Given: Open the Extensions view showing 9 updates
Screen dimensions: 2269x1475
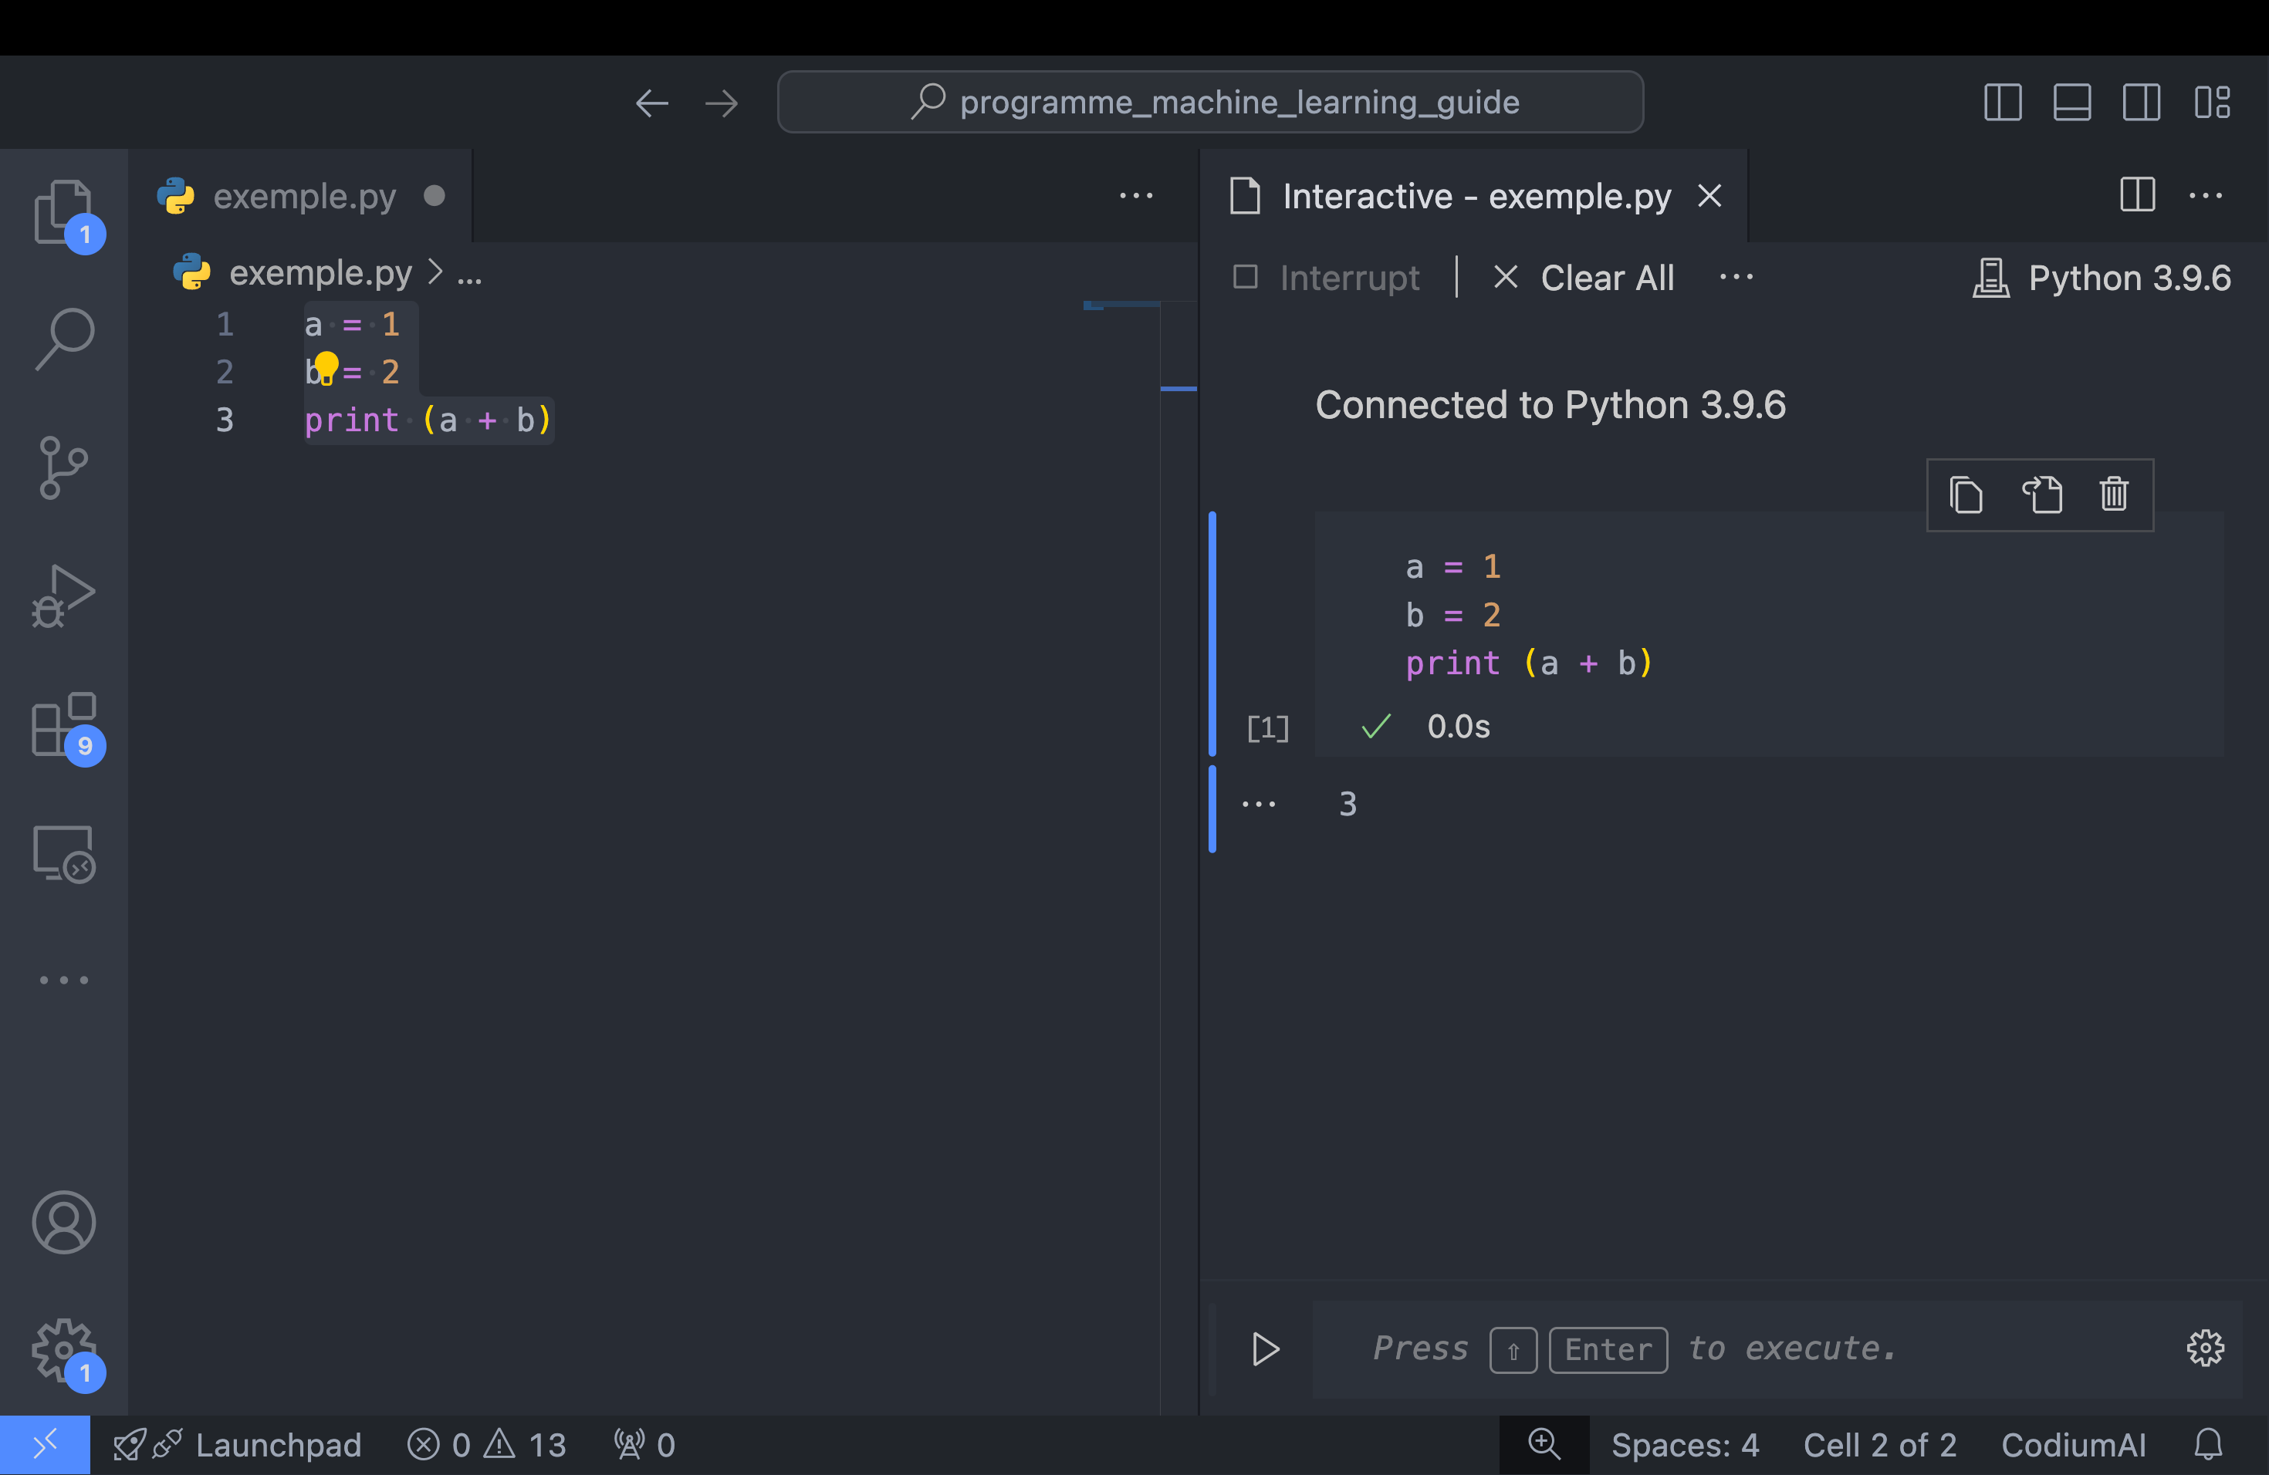Looking at the screenshot, I should point(63,726).
